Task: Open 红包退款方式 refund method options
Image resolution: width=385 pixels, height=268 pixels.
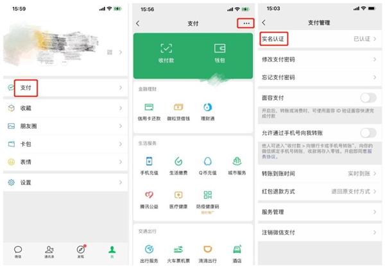Action: (319, 191)
